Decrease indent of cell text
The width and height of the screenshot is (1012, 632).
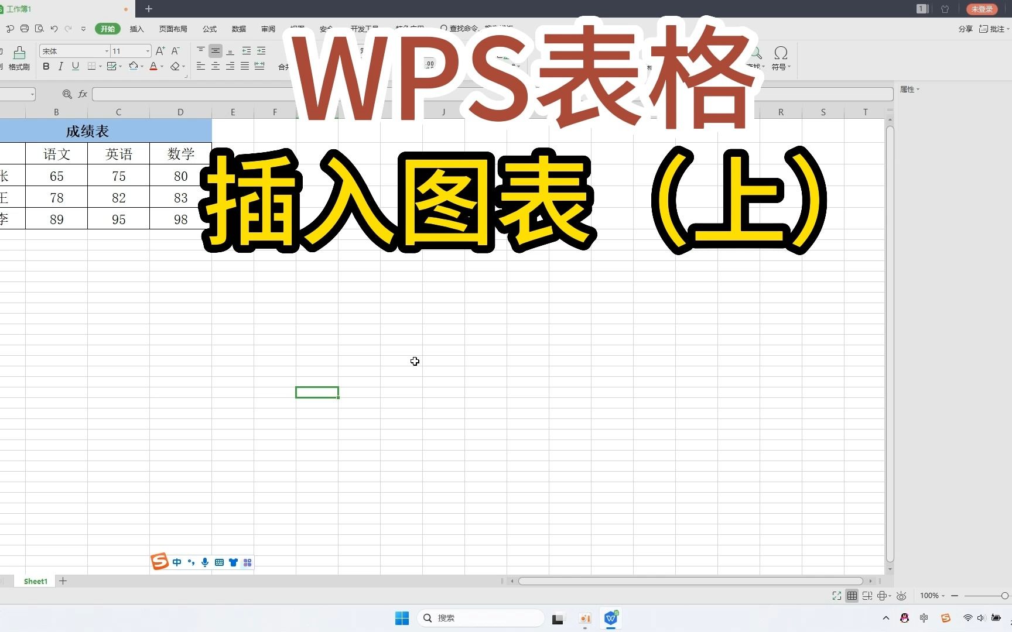(247, 51)
